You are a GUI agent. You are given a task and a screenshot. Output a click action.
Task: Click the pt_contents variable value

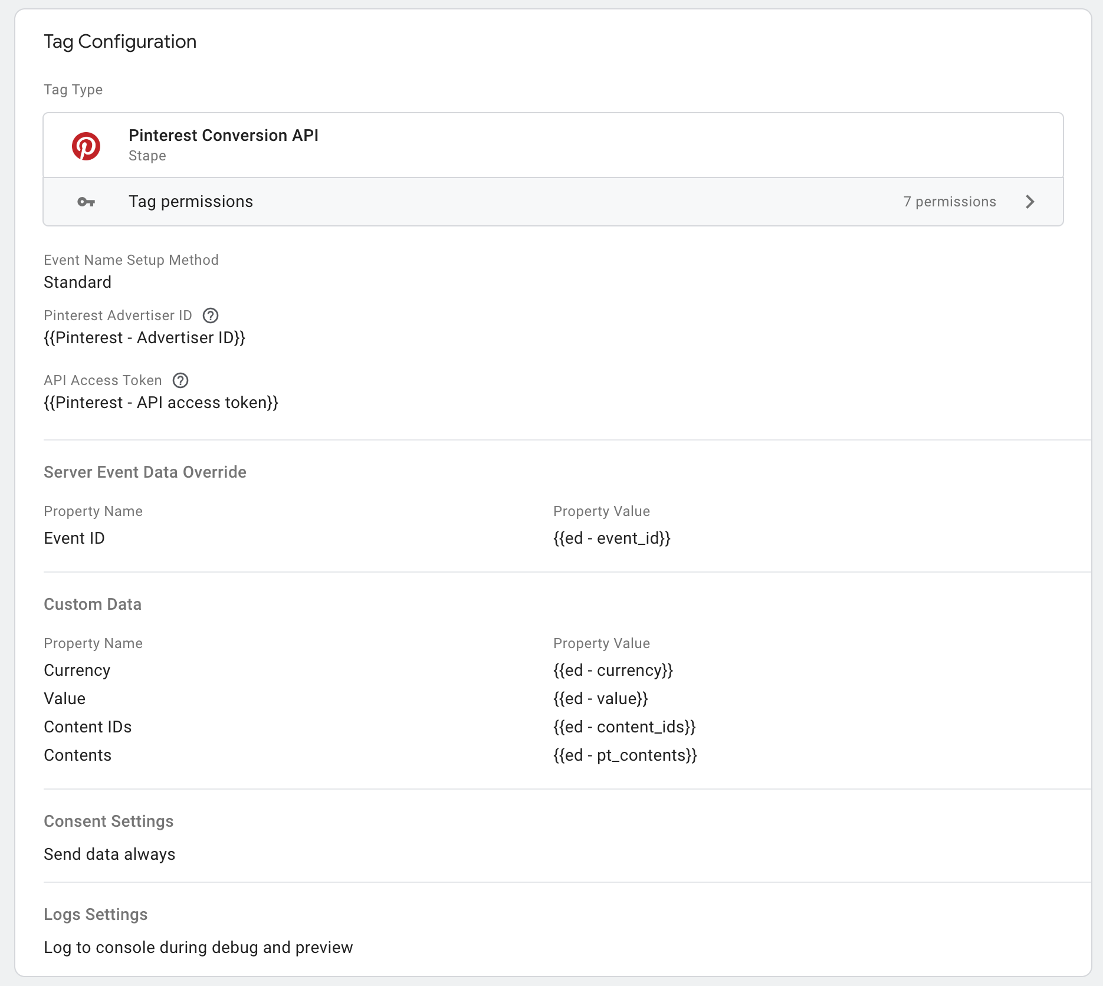pos(625,755)
